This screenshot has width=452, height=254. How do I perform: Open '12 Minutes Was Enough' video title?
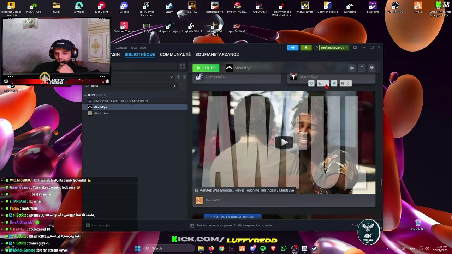244,190
